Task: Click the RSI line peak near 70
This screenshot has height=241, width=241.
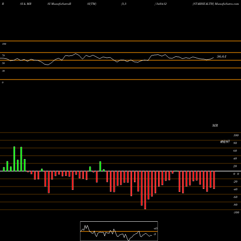Action: pyautogui.click(x=76, y=54)
